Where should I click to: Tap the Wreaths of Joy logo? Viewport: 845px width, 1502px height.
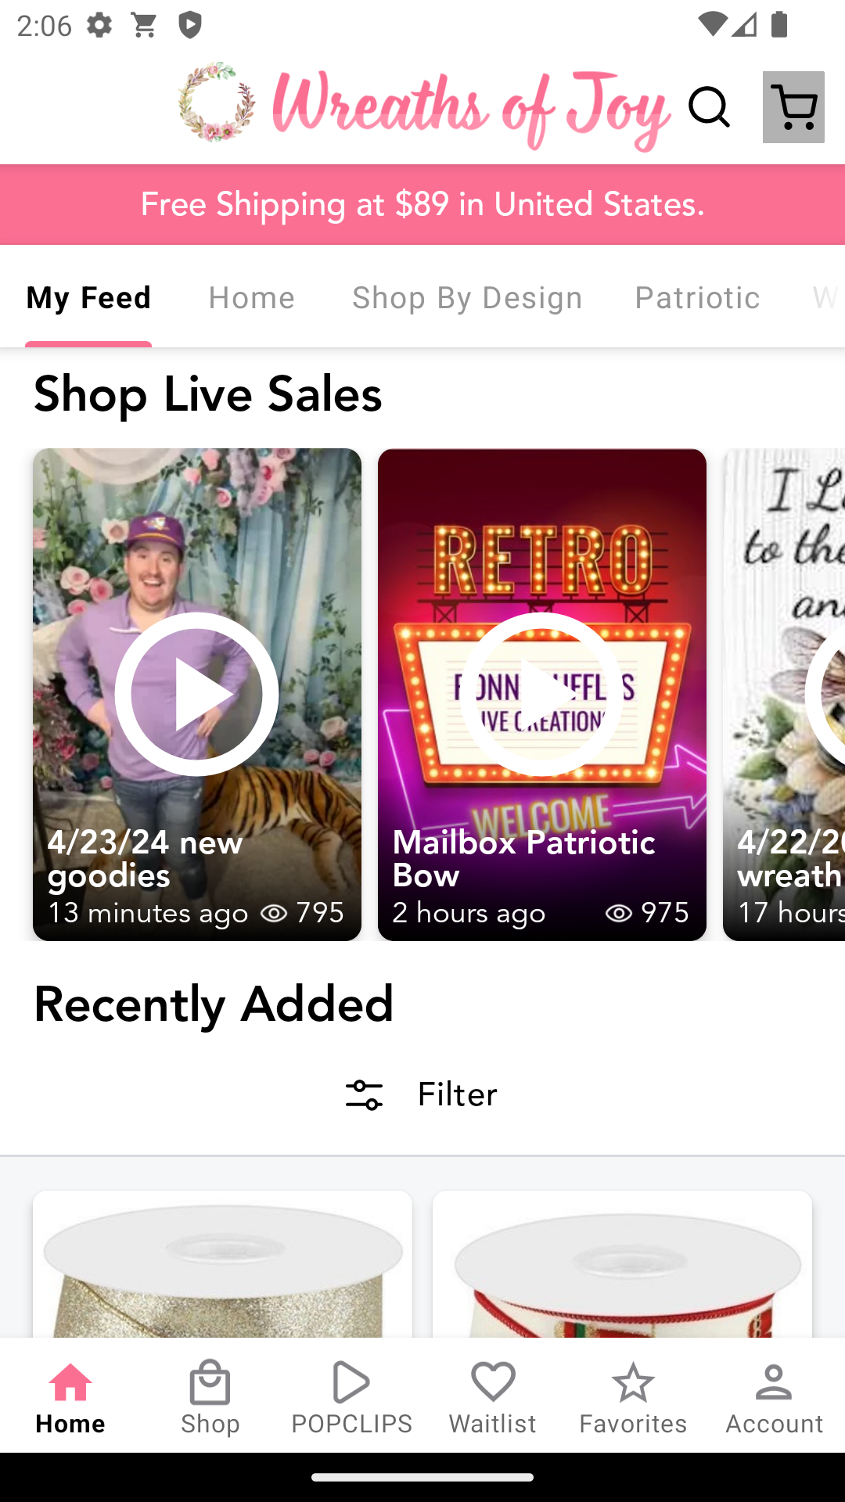coord(422,107)
